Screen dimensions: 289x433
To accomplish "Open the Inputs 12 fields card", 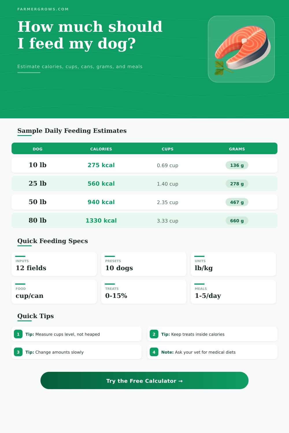I will tap(54, 264).
